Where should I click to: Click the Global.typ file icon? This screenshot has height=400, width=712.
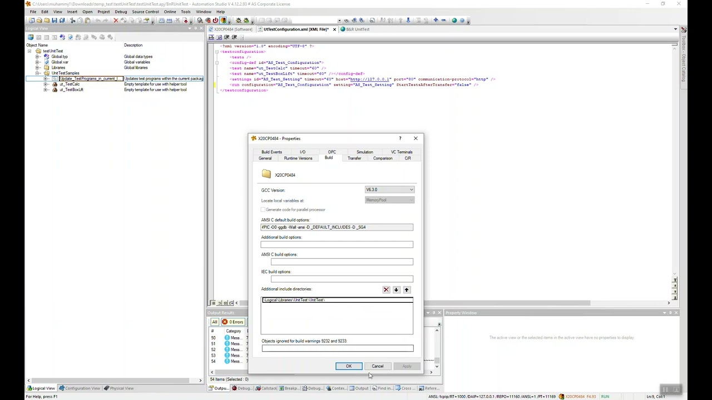pos(46,57)
